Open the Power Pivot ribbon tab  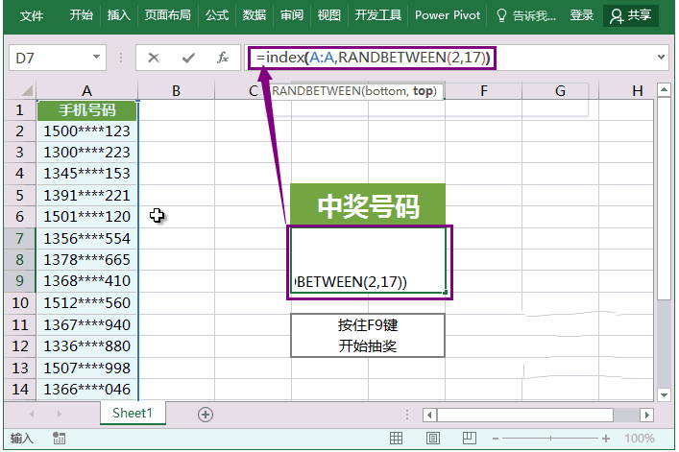(x=448, y=15)
